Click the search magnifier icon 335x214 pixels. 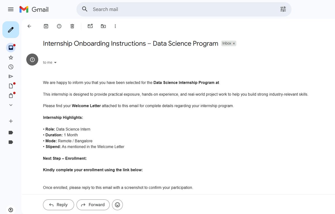pos(85,9)
